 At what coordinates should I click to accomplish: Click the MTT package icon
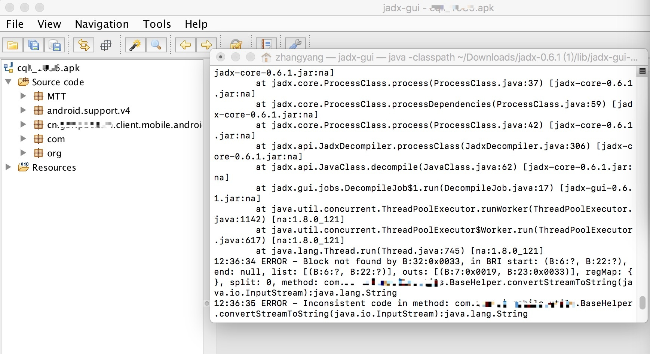point(38,96)
